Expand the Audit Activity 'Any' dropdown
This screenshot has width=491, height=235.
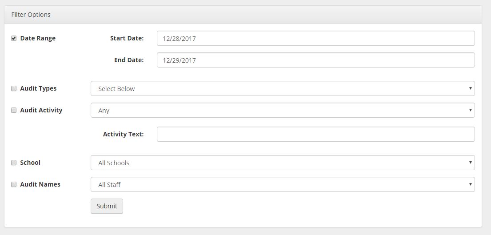point(283,110)
